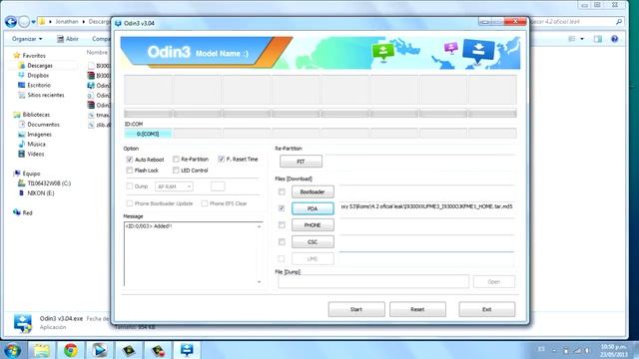Check the box beside Bootloader button
Viewport: 639px width, 359px height.
click(282, 191)
